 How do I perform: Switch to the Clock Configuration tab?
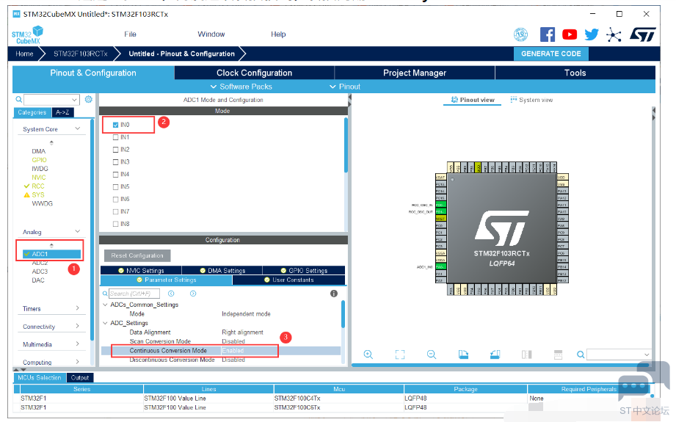coord(255,73)
